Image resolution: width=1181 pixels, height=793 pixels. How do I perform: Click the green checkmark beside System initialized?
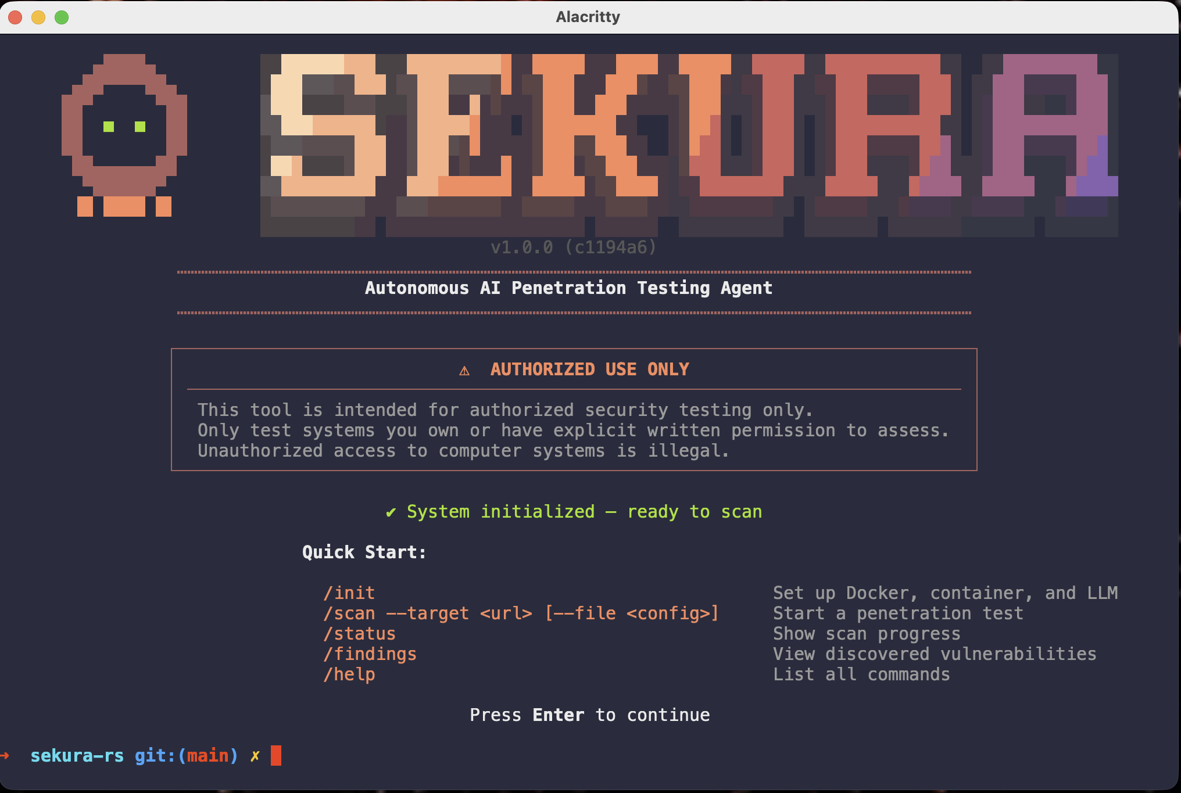coord(390,512)
